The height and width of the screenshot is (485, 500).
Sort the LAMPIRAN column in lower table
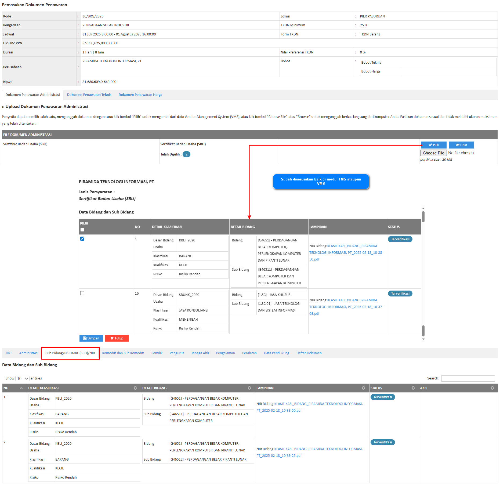click(x=363, y=388)
